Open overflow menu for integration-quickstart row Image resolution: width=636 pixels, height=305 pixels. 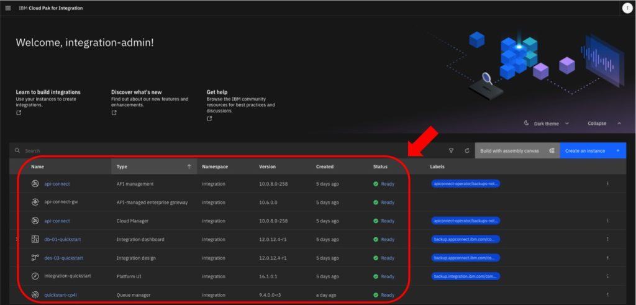click(607, 276)
